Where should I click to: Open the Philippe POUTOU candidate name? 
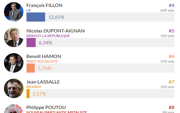[46, 108]
